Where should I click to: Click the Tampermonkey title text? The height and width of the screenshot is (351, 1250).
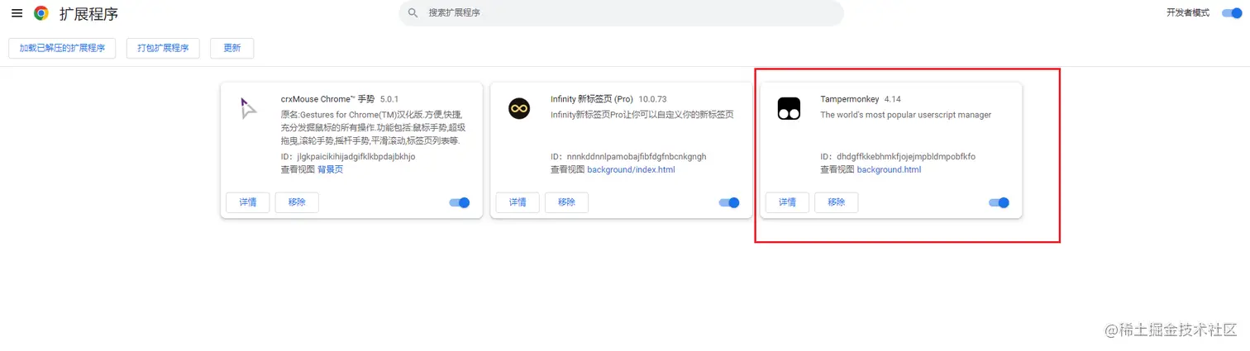pos(850,99)
